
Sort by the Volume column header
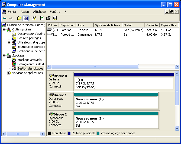(53, 25)
